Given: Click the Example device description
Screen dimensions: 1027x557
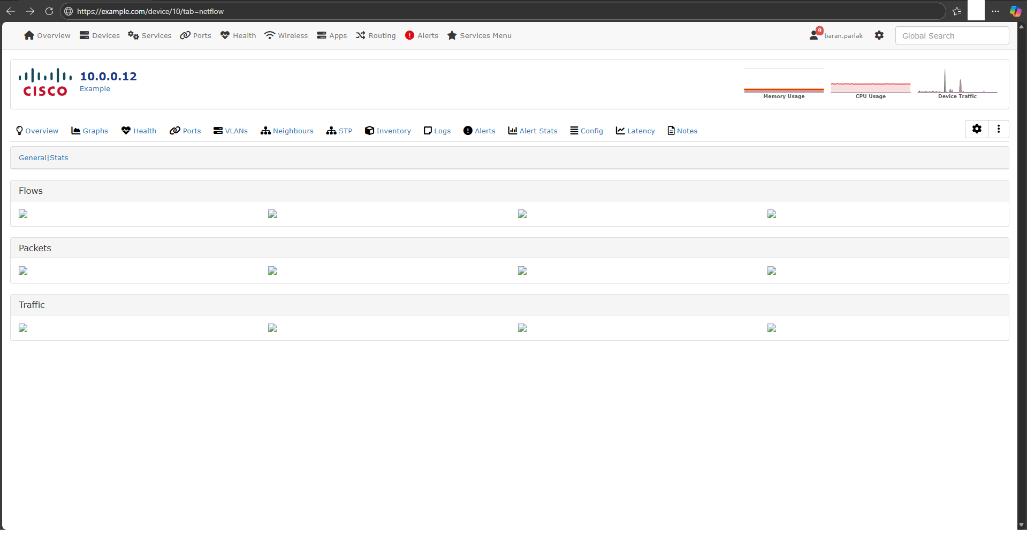Looking at the screenshot, I should 95,89.
